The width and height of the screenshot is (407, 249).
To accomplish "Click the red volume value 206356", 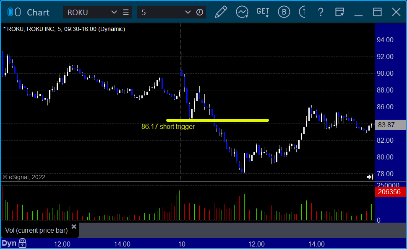I will click(x=390, y=192).
